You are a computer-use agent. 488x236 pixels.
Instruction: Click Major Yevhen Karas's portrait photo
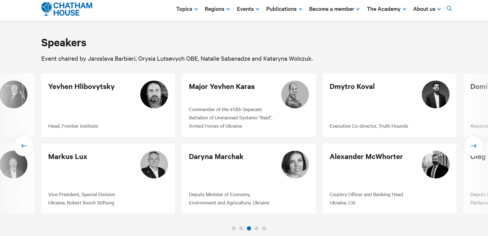click(295, 94)
